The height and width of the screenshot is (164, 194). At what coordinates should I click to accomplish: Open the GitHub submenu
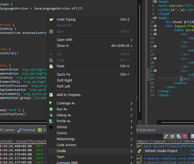pos(91,127)
